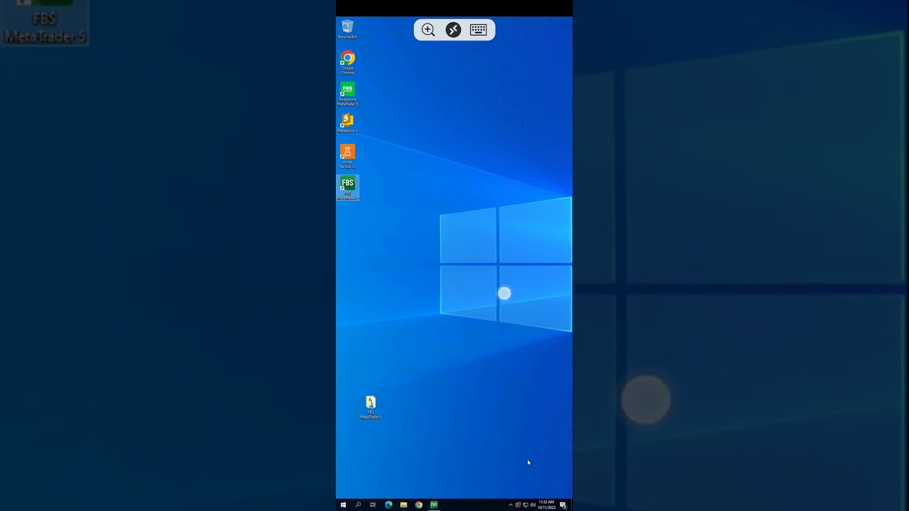Select the highlighted FBS MetaTrader 5 shortcut
909x511 pixels.
[347, 188]
